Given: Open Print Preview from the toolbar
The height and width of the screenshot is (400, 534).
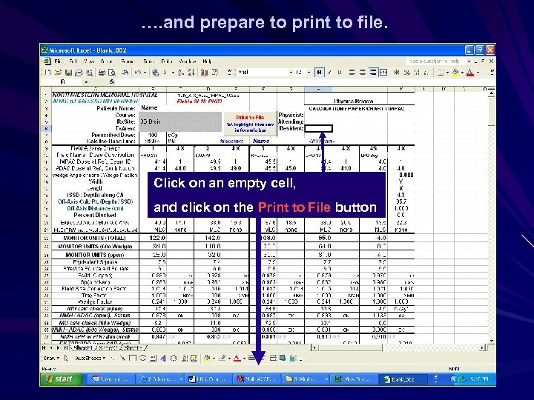Looking at the screenshot, I should (112, 72).
